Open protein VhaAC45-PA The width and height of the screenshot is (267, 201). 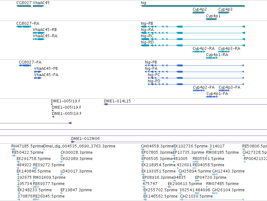38,78
